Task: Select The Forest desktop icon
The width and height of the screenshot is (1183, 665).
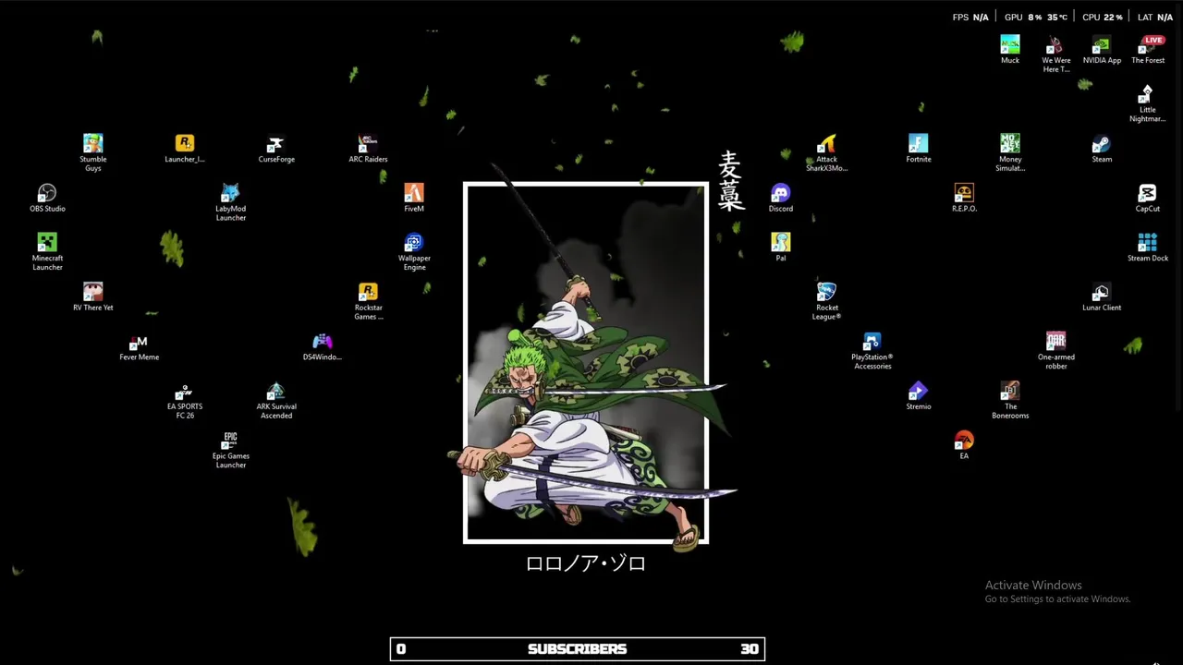Action: 1148,49
